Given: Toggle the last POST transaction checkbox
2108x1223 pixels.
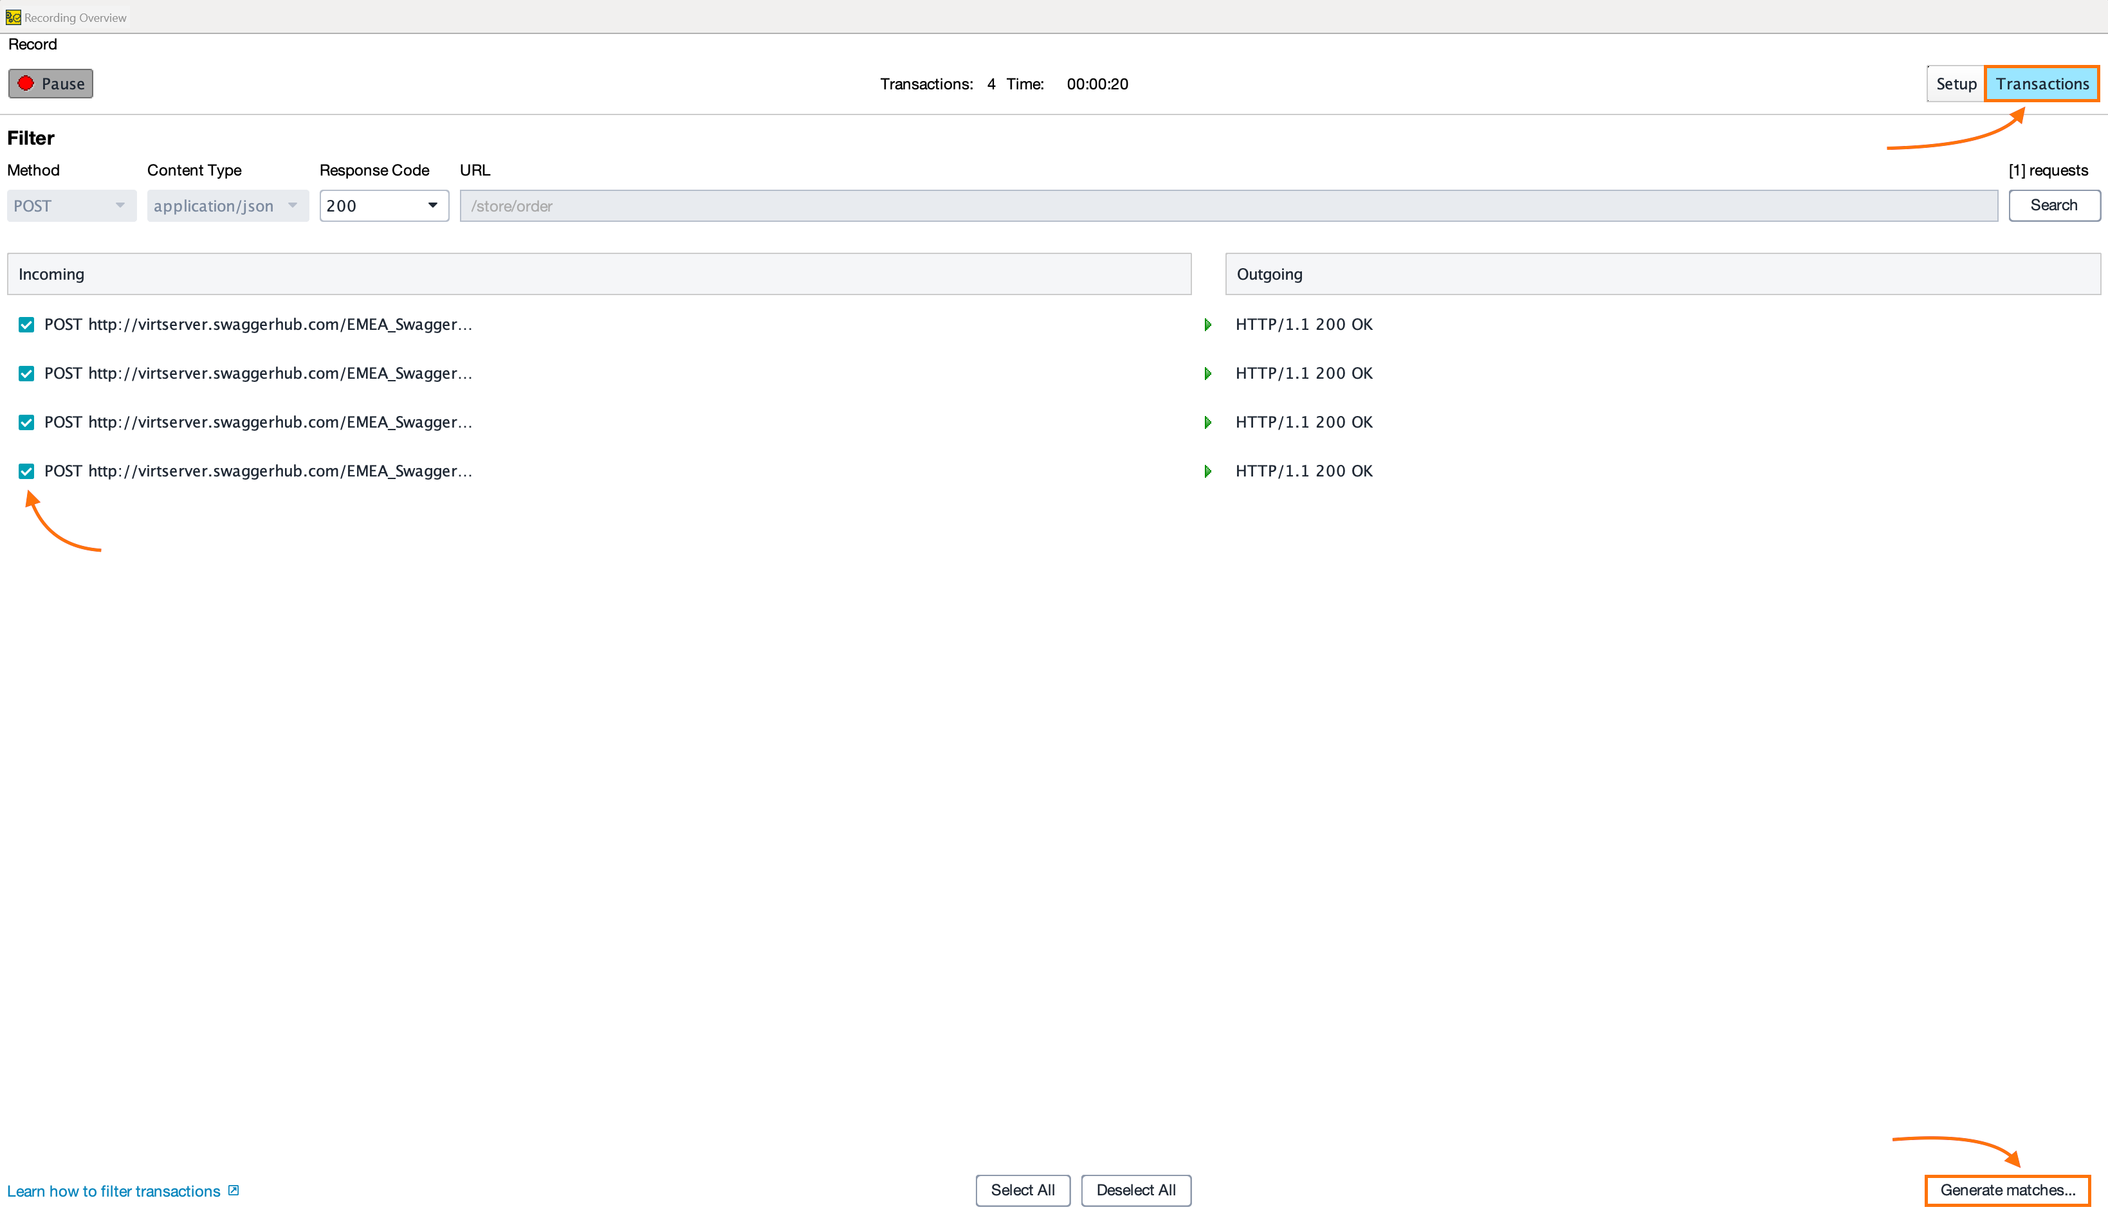Looking at the screenshot, I should pos(26,471).
